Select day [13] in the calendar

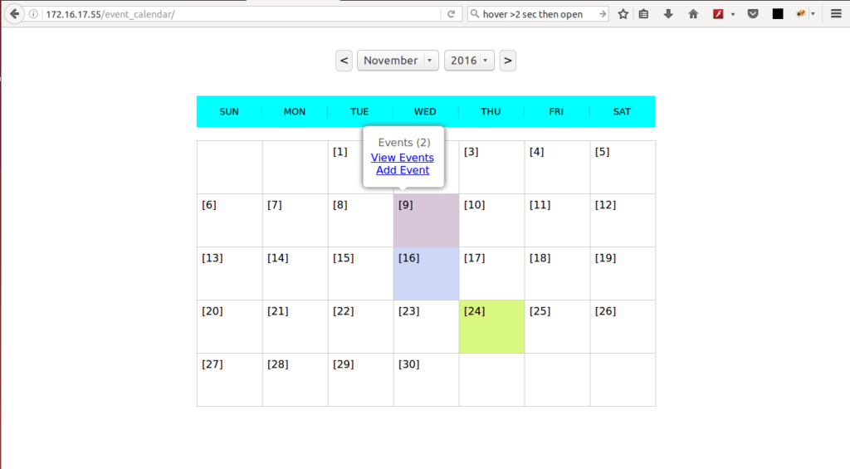[230, 273]
